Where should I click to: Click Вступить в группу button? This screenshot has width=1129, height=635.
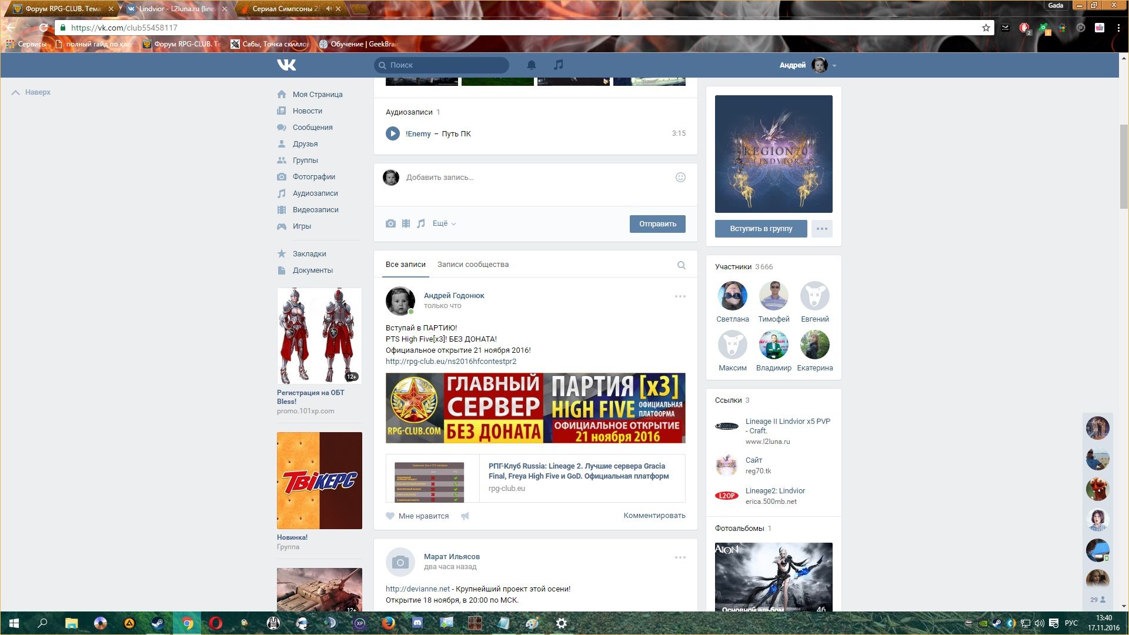[x=761, y=229]
